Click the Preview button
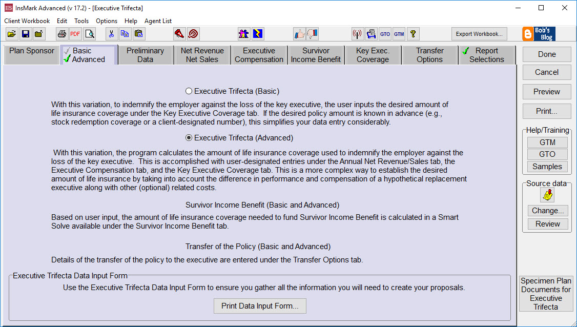 click(547, 92)
